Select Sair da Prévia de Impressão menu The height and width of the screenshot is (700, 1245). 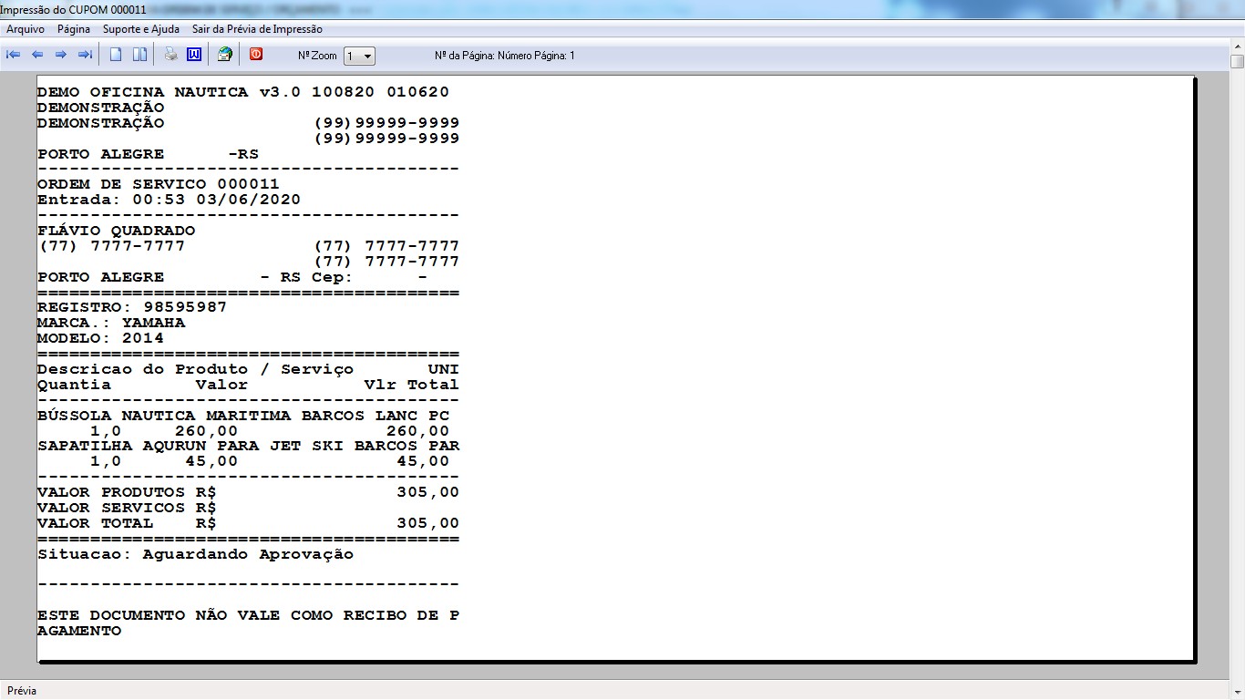pos(257,29)
